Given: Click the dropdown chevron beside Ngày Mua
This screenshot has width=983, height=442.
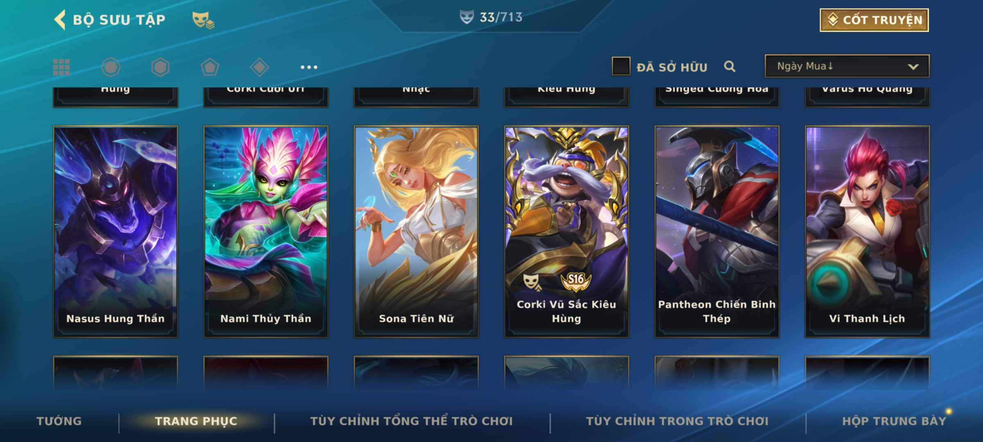Looking at the screenshot, I should [913, 67].
